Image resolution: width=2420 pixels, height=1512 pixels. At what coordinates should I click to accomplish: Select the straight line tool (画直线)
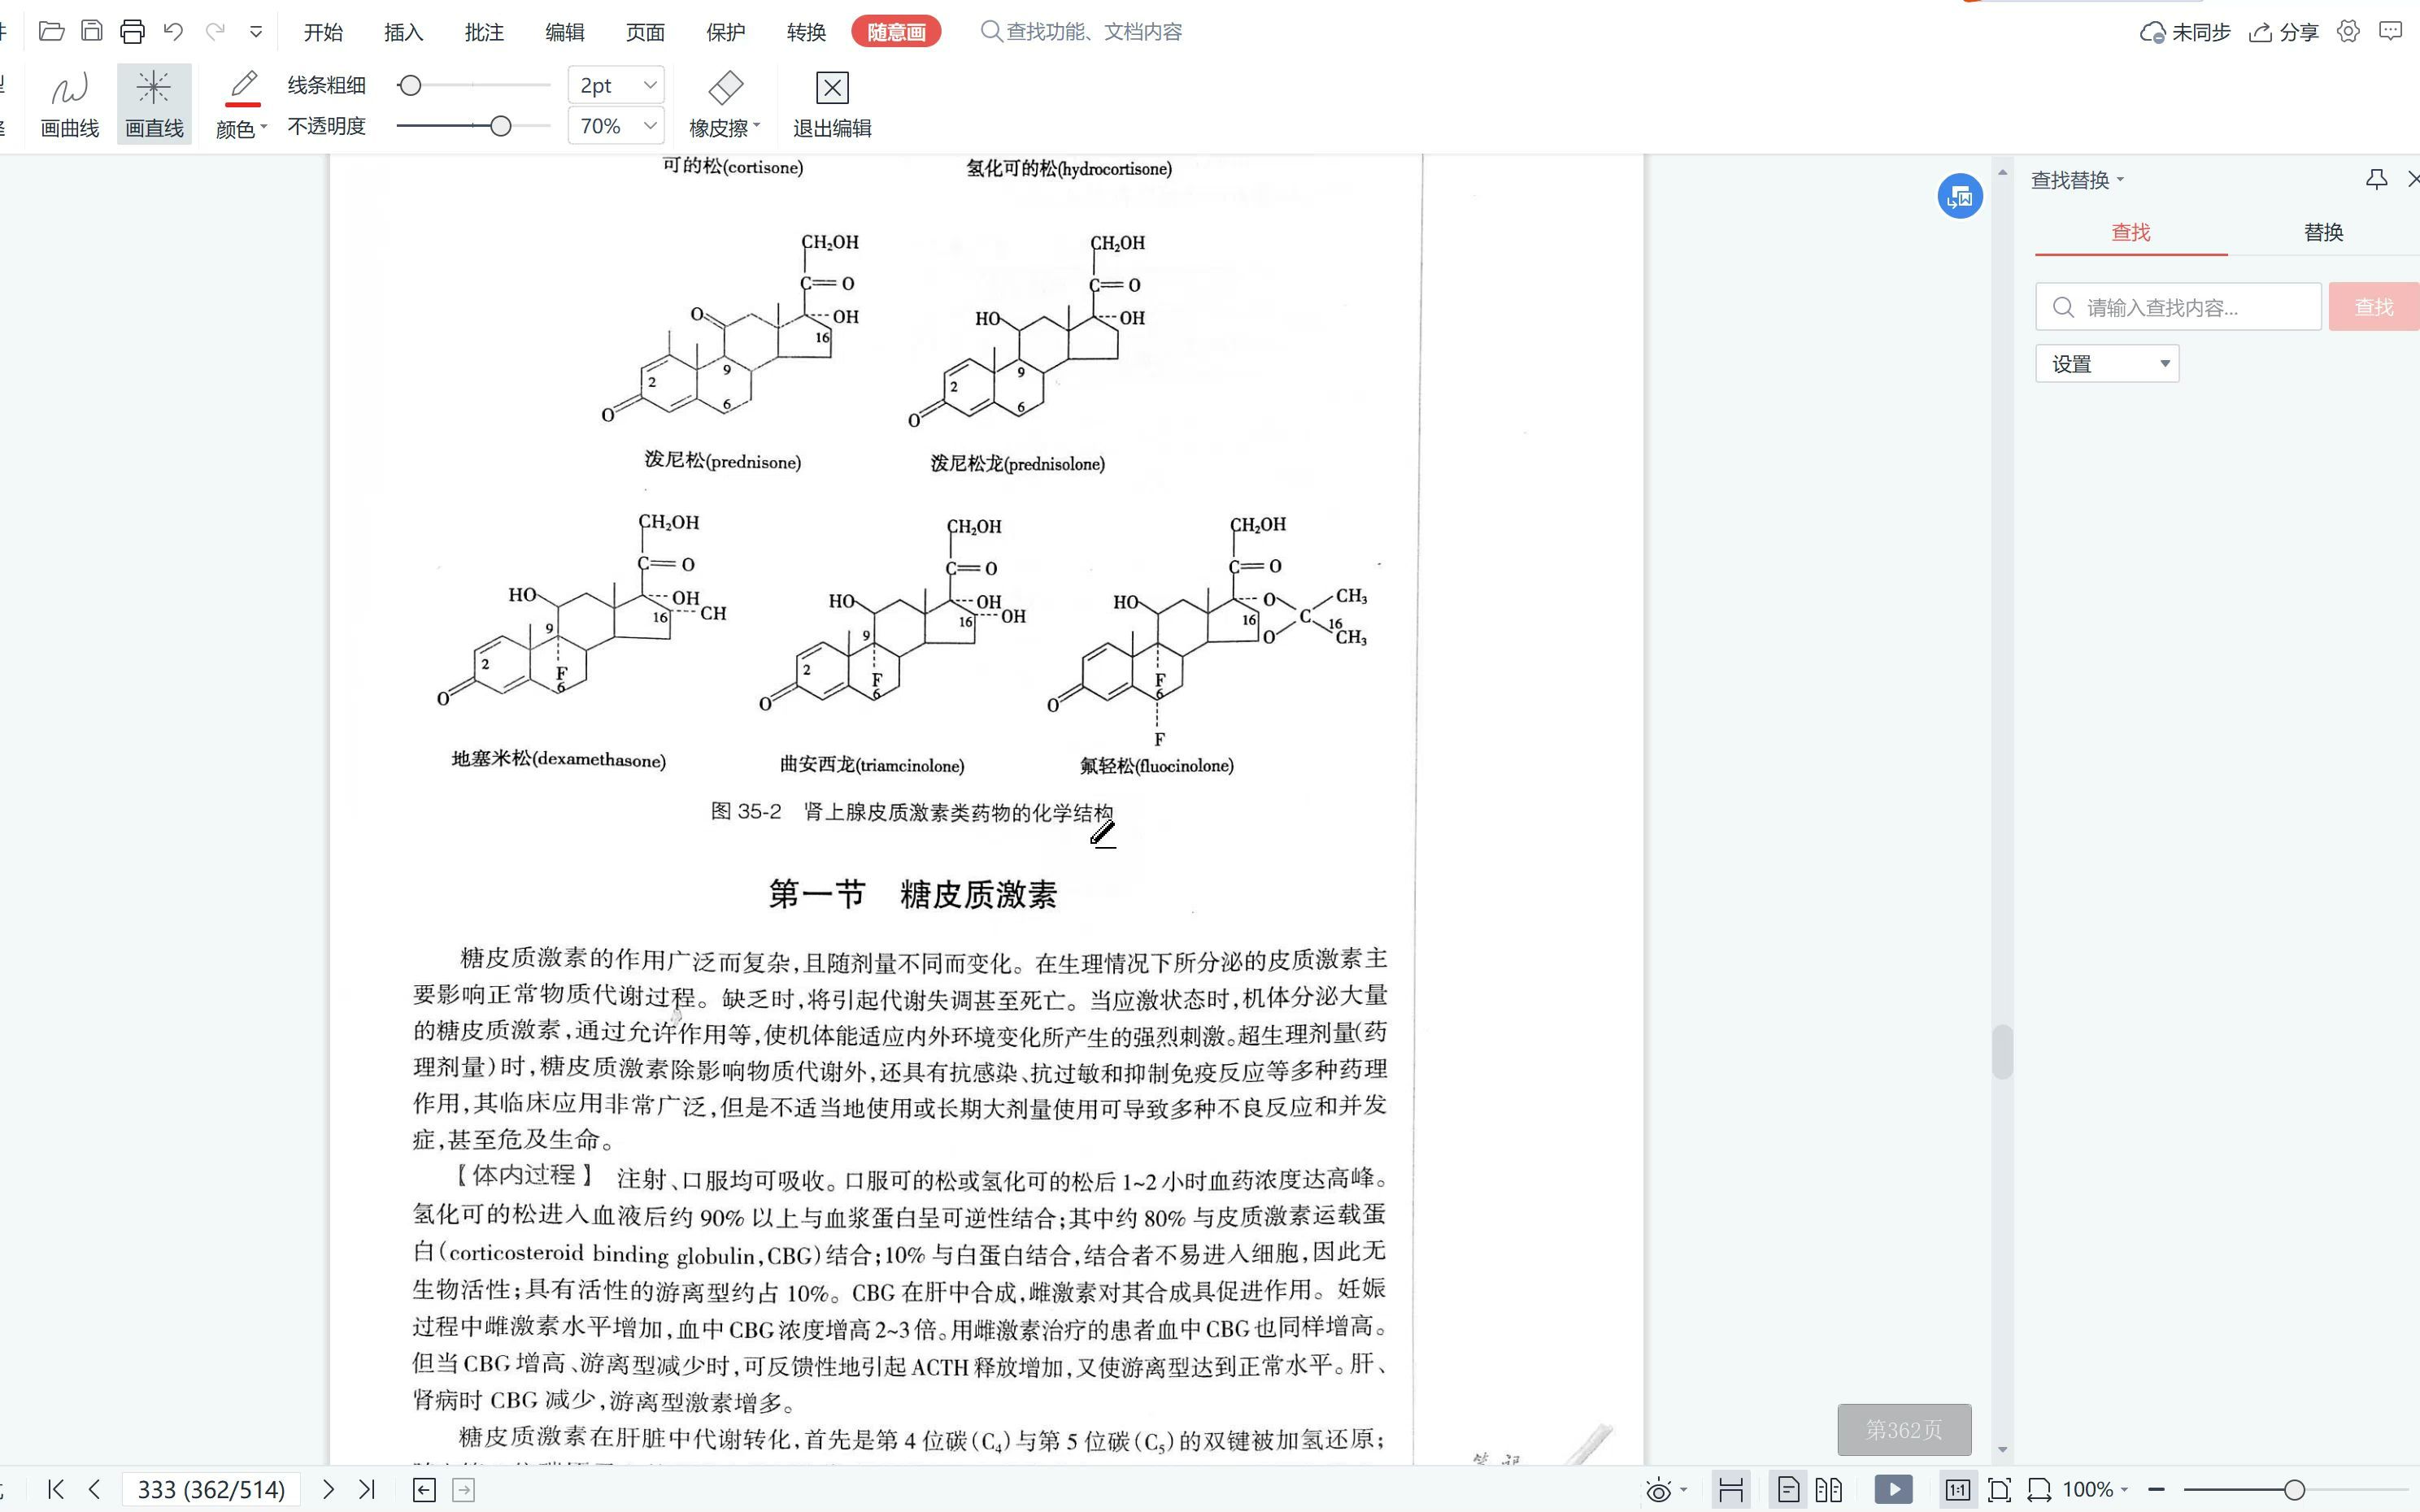(154, 99)
